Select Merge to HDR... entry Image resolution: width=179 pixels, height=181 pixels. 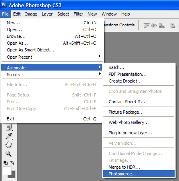tap(139, 167)
